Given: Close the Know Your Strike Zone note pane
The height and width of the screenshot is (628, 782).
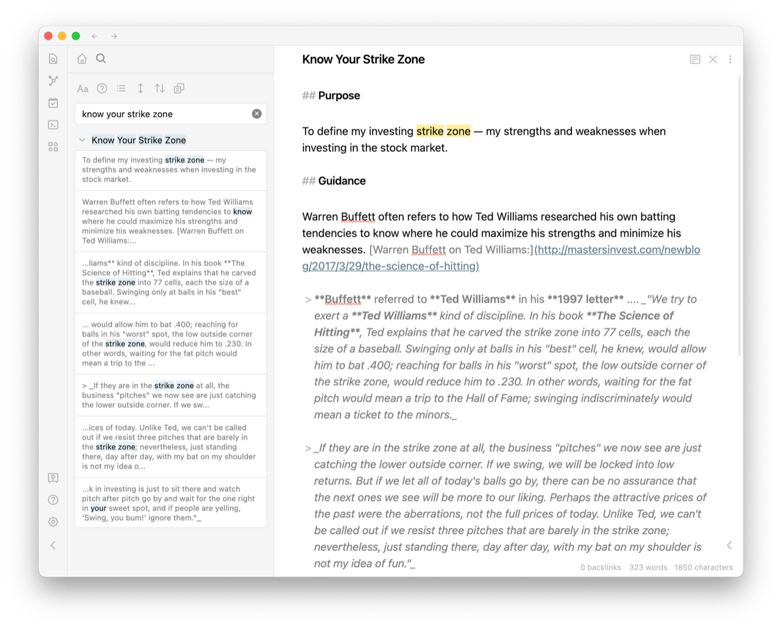Looking at the screenshot, I should pos(713,59).
